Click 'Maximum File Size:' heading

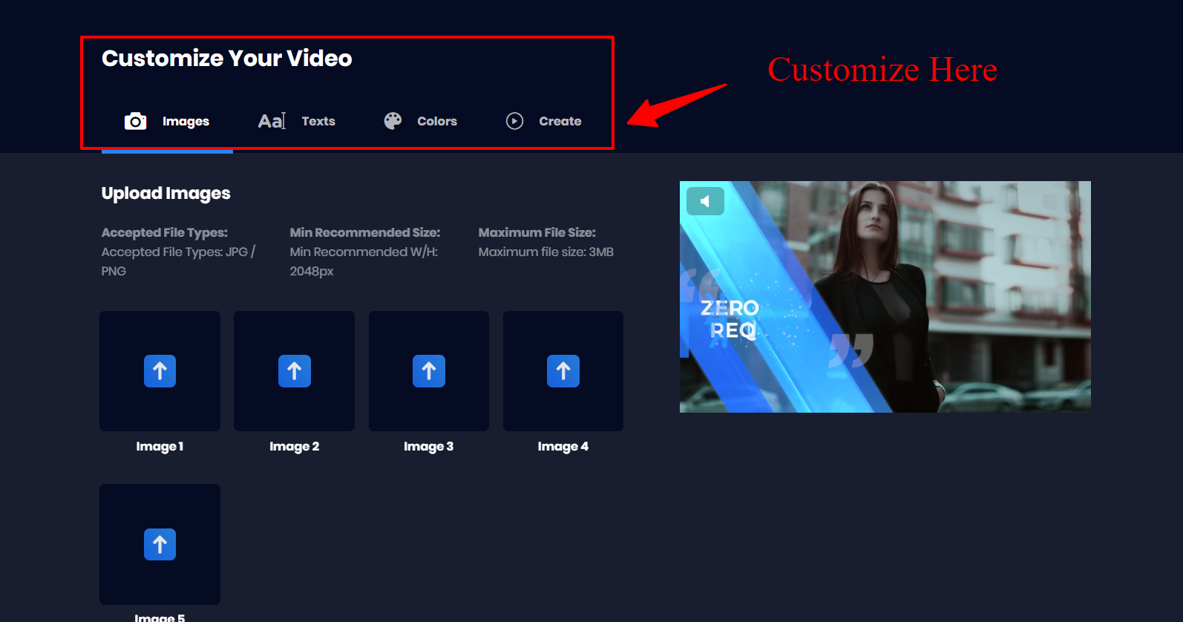tap(537, 232)
